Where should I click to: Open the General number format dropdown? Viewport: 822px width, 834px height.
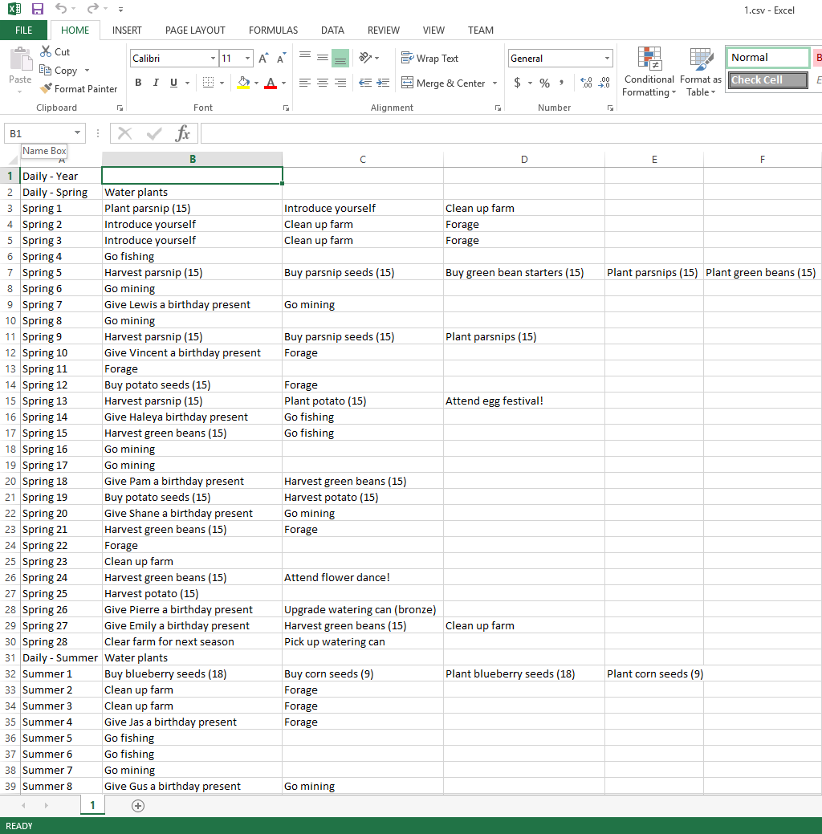tap(607, 59)
